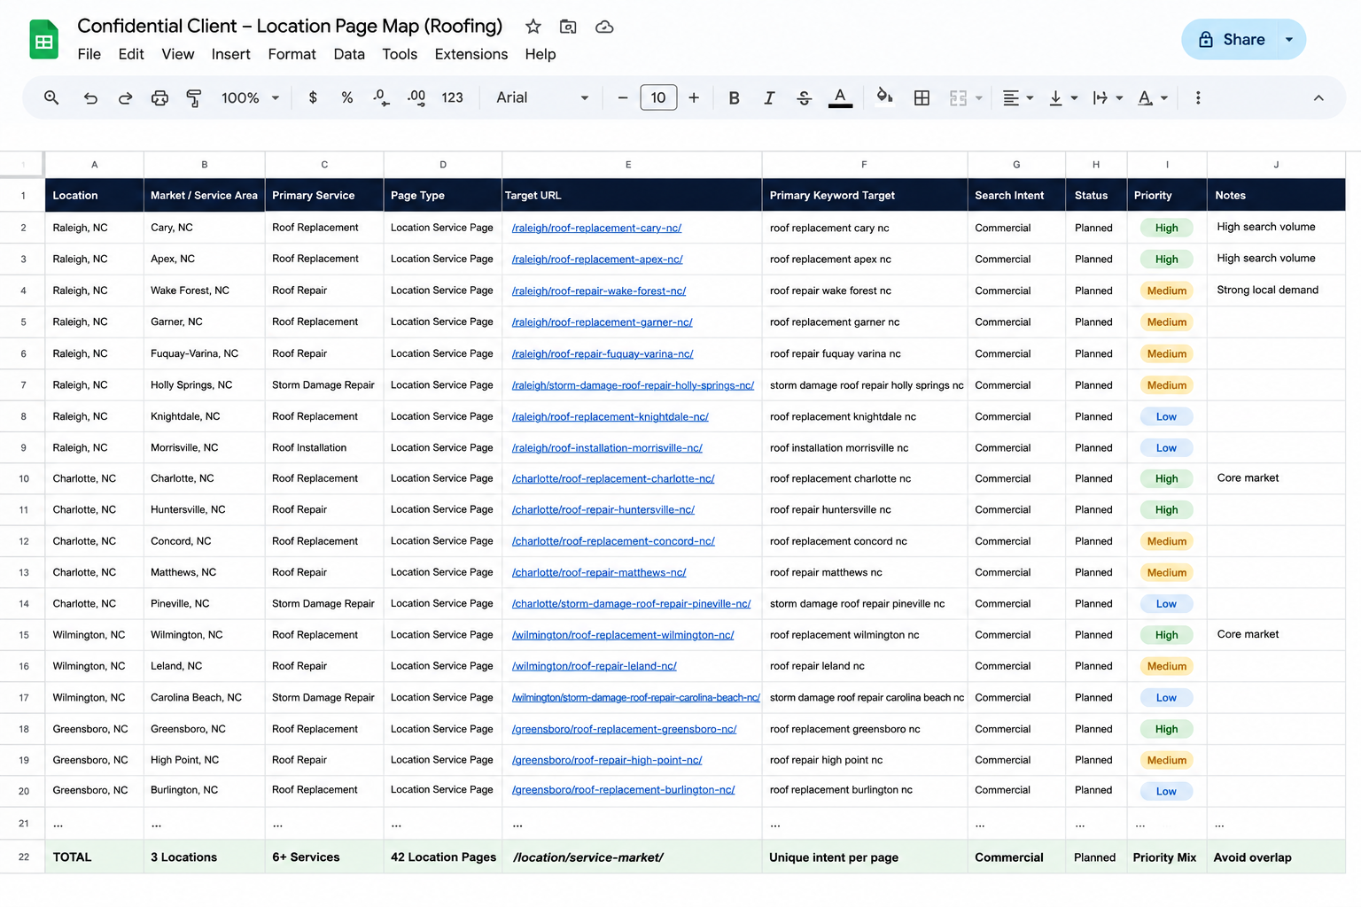Viewport: 1361px width, 907px height.
Task: Open the File menu
Action: (89, 54)
